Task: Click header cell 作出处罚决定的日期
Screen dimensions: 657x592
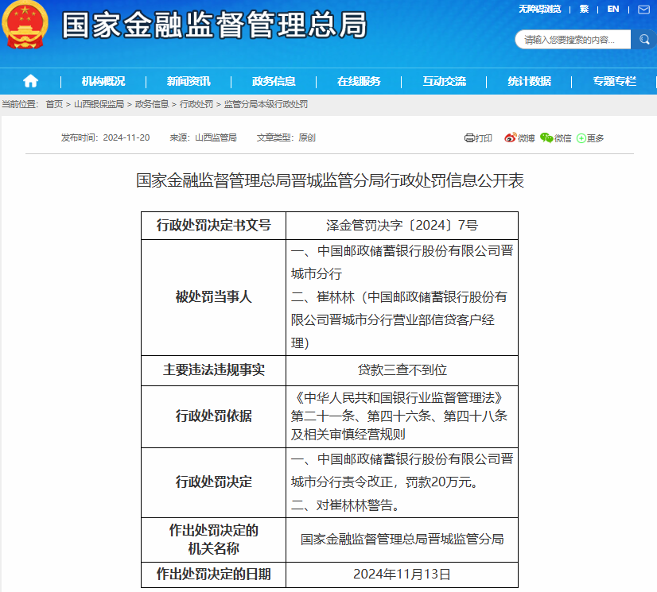Action: [x=214, y=575]
